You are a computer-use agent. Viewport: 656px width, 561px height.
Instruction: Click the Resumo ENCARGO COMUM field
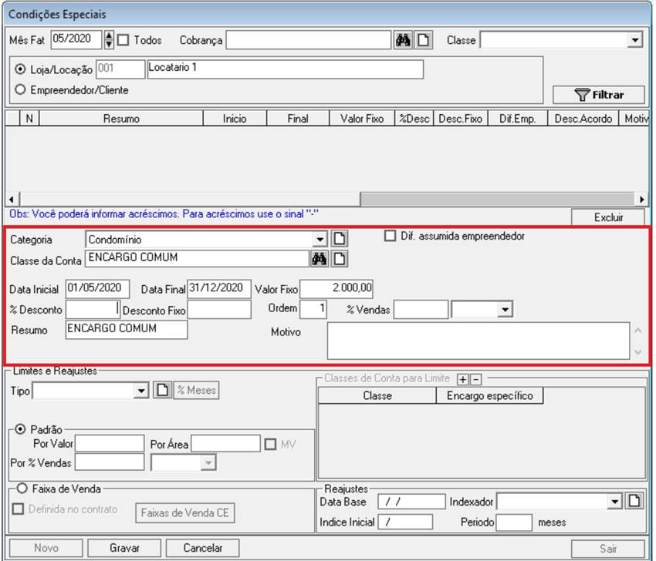tap(127, 330)
